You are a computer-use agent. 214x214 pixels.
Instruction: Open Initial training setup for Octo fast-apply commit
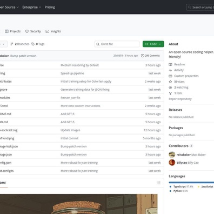point(86,82)
